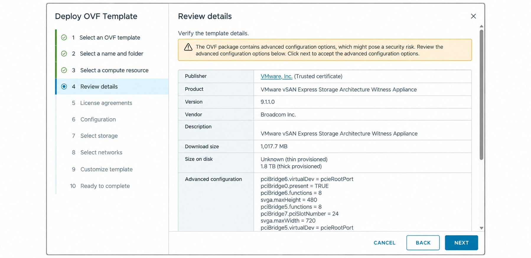
Task: Click the line svga.maxHeight = 480
Action: (289, 200)
